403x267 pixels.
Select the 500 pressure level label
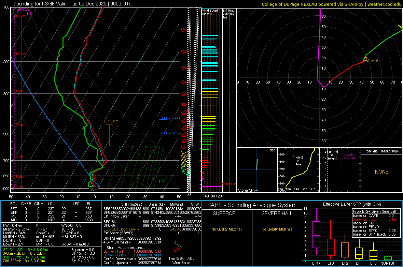(x=6, y=134)
